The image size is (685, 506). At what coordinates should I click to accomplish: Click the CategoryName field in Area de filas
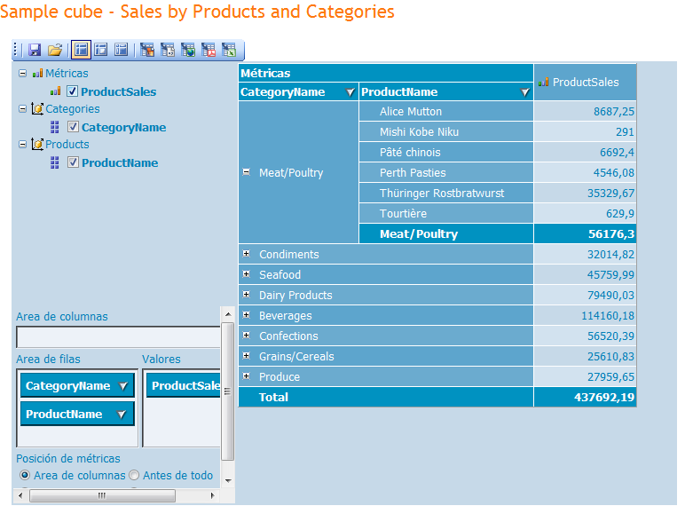[68, 386]
